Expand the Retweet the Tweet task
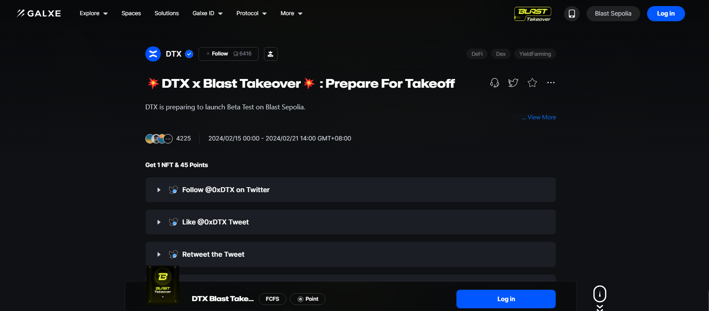The width and height of the screenshot is (709, 311). (159, 254)
